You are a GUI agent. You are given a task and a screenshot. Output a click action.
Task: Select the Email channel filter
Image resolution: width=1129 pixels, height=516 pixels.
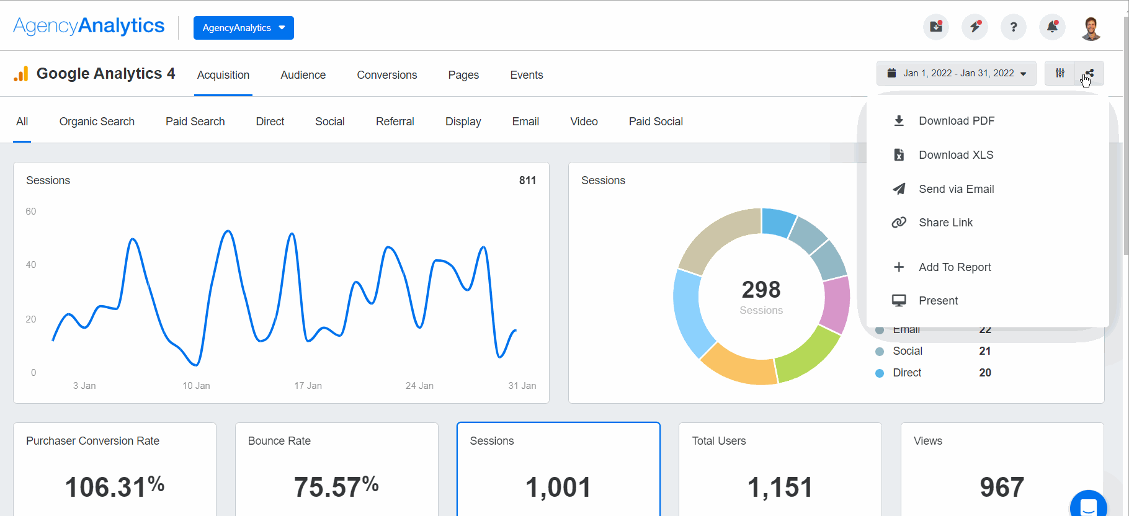coord(525,122)
